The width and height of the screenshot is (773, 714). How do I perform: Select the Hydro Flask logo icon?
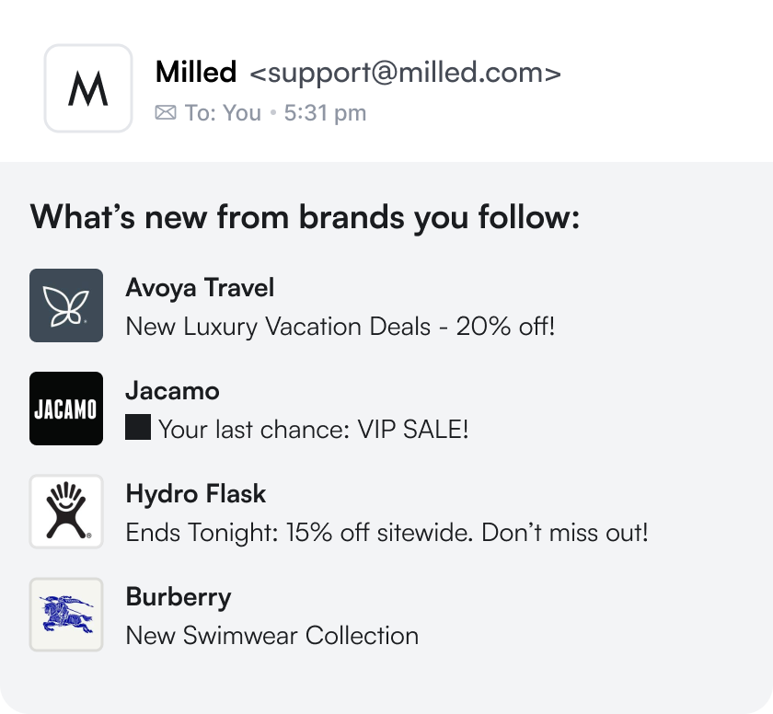click(x=66, y=512)
